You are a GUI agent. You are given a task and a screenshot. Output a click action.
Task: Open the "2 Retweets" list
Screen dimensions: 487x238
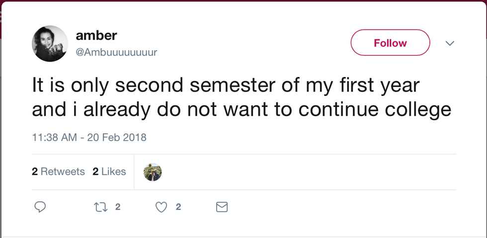pos(58,172)
